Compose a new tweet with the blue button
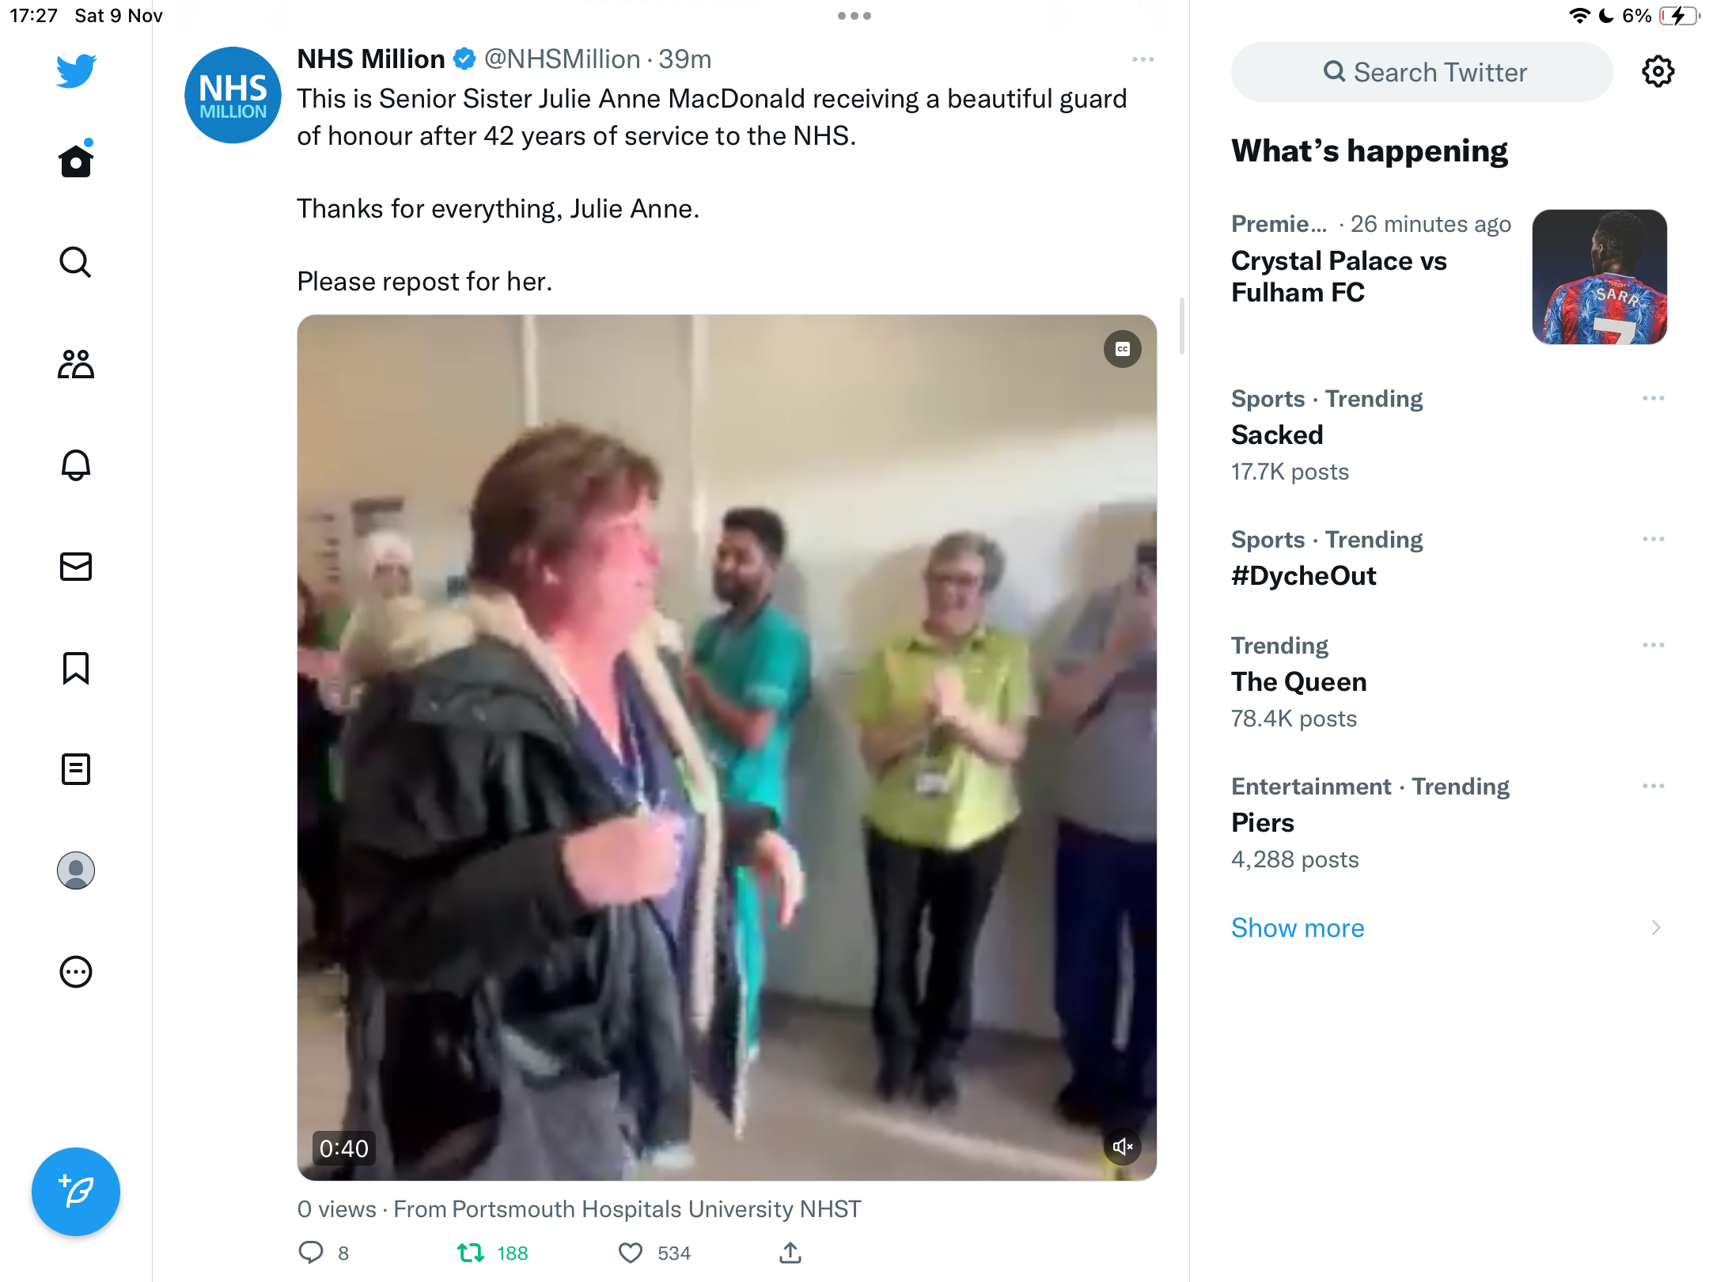 (76, 1191)
